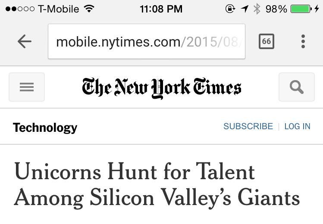Screen dimensions: 323x224
Task: Open the Technology section heading
Action: 45,128
